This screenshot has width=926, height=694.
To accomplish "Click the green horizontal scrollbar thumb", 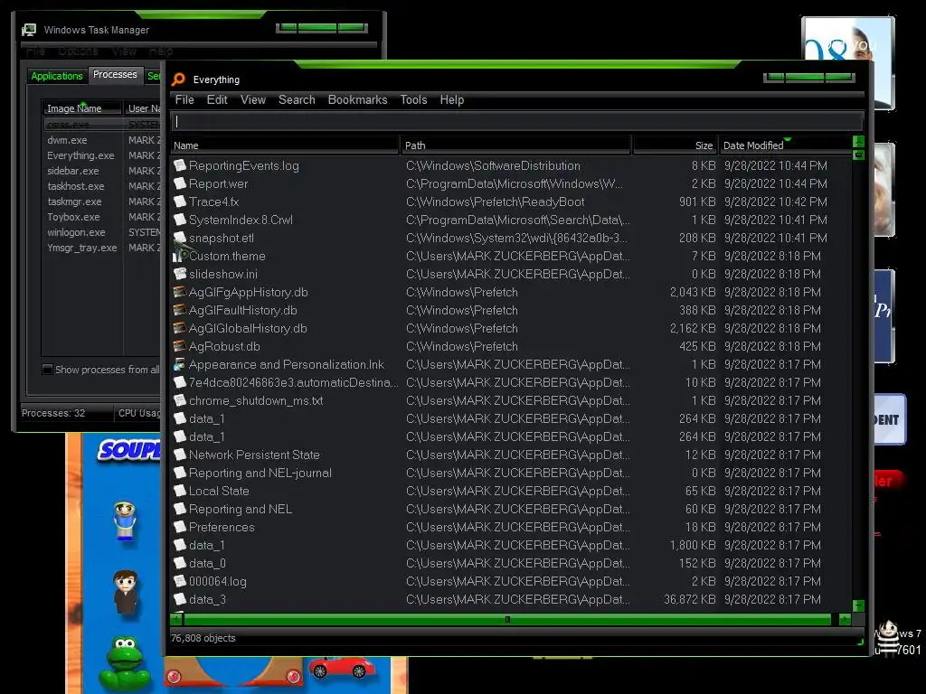I will (x=507, y=619).
